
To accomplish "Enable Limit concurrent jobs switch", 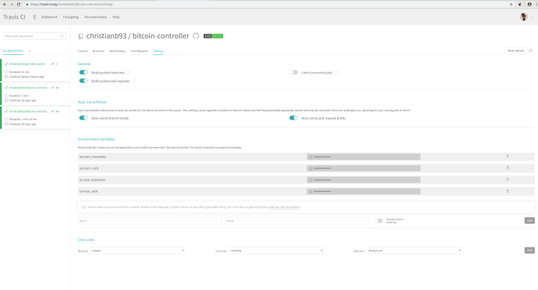I will tap(293, 72).
